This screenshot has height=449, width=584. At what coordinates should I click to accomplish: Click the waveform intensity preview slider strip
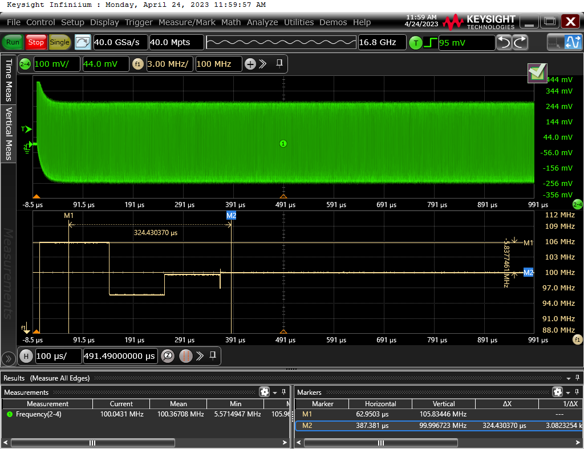281,42
